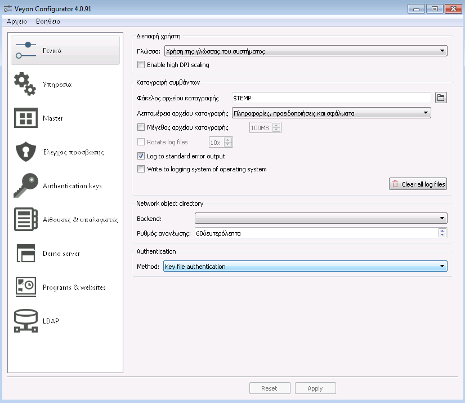465x403 pixels.
Task: Open the Έλεγχος πρόσβασης shield icon
Action: pos(26,152)
